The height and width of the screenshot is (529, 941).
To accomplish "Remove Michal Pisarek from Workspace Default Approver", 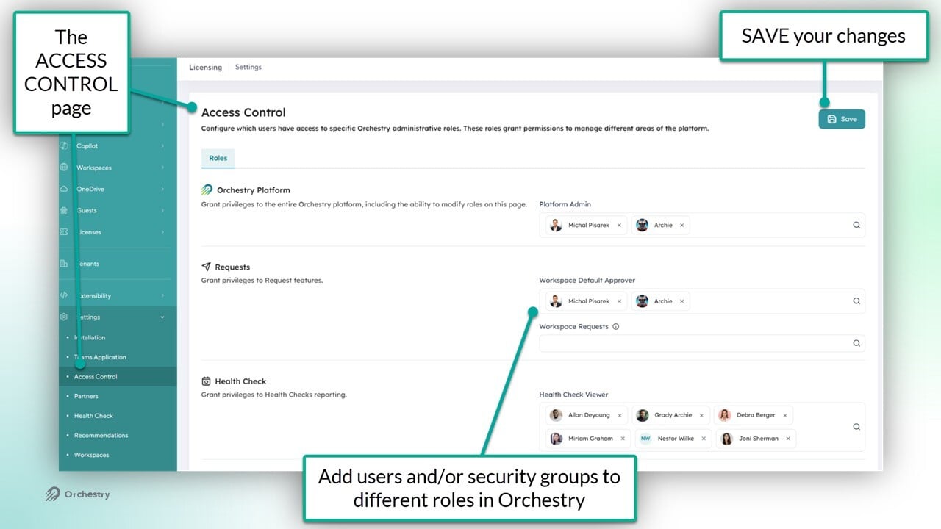I will point(619,301).
